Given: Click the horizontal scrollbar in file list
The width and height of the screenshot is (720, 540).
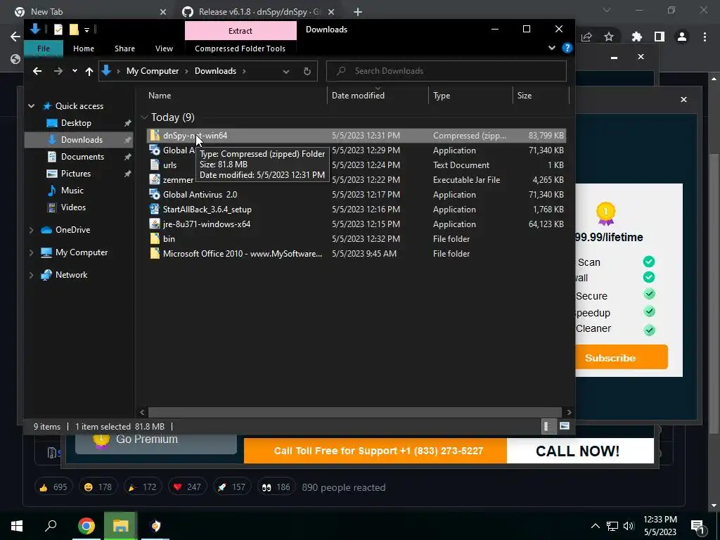Looking at the screenshot, I should pos(354,412).
